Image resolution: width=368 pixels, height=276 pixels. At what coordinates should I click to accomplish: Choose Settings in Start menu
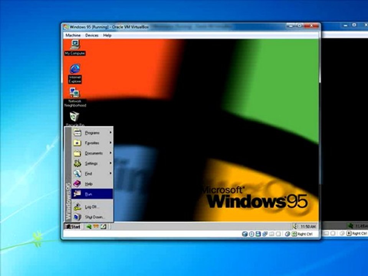click(x=92, y=163)
